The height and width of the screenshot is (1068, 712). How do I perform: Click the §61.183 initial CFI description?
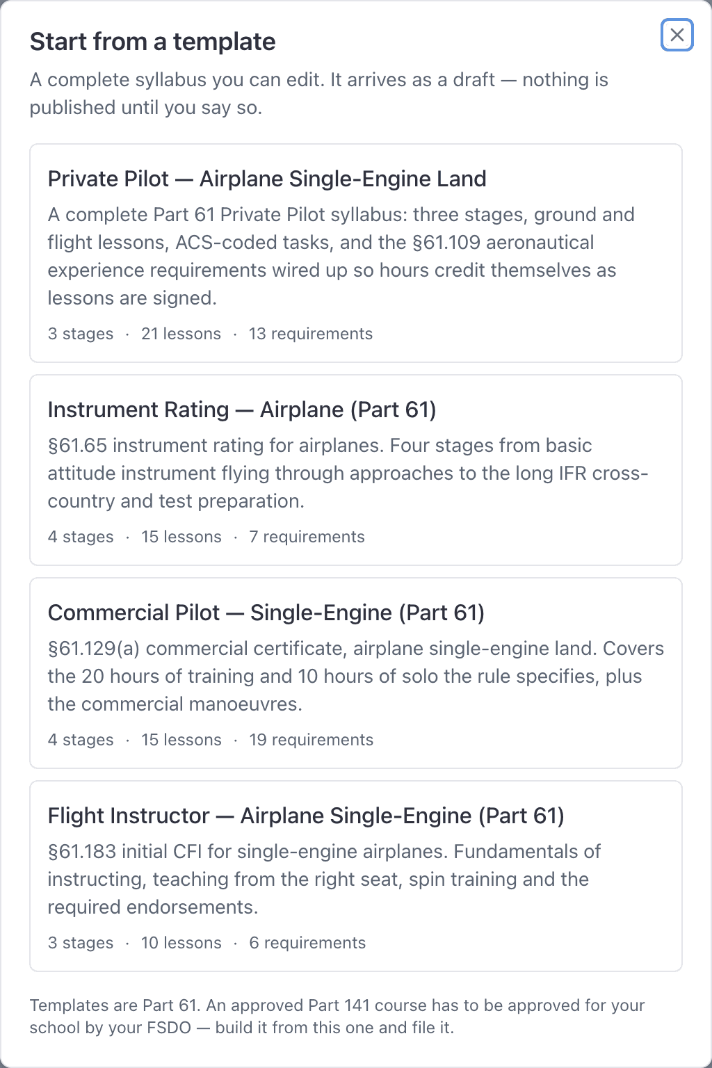[325, 879]
